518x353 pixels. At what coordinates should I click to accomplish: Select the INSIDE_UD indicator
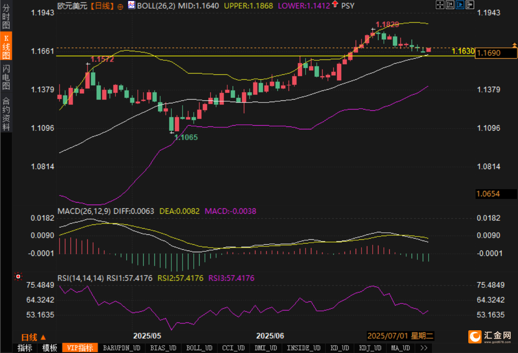tap(304, 348)
